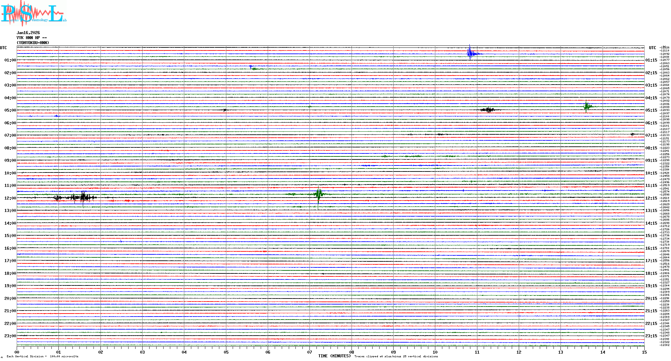671x361 pixels.
Task: Click the PSL Seismology Lab logo
Action: tap(33, 13)
